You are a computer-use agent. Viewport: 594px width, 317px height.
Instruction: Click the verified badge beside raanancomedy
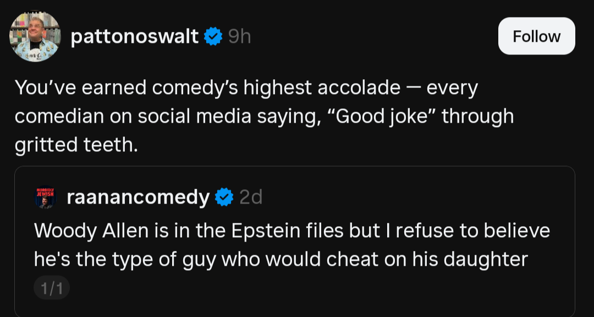coord(224,197)
